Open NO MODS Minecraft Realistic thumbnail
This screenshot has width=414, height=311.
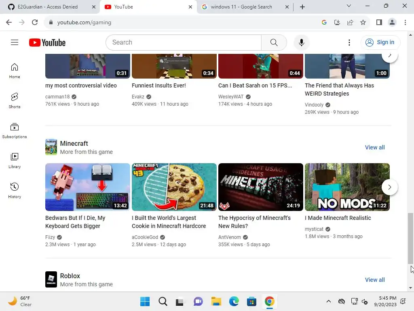point(347,187)
